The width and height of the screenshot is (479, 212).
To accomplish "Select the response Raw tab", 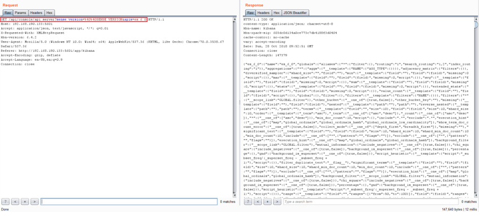I will pos(250,13).
